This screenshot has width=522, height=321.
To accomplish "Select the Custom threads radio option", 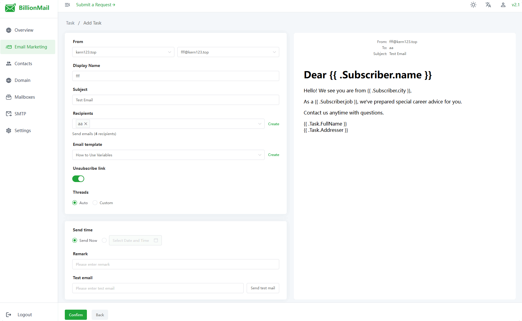I will (x=95, y=203).
